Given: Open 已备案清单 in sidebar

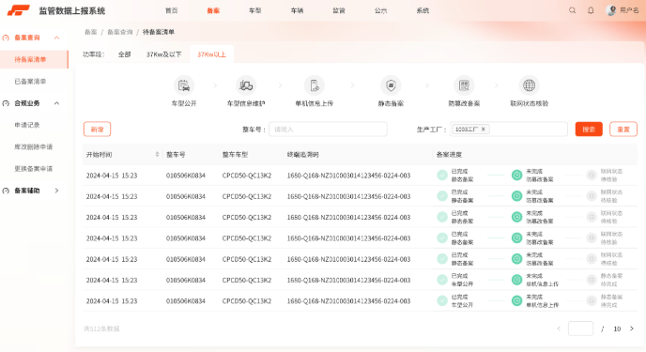Looking at the screenshot, I should 30,82.
